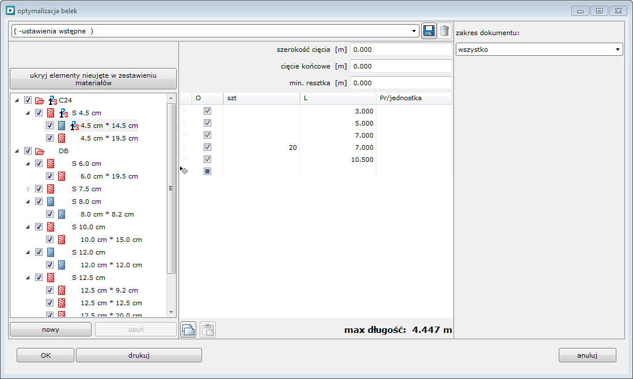
Task: Click the red hatch icon for S 10.0 cm
Action: tap(51, 227)
